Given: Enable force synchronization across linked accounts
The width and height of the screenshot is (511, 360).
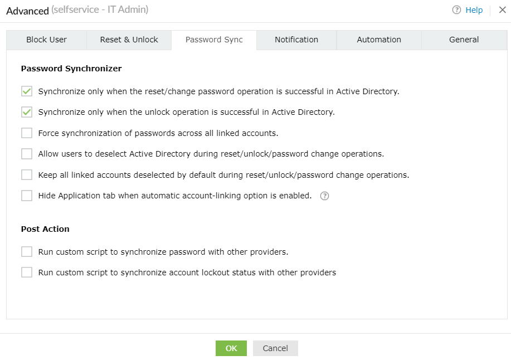Looking at the screenshot, I should [27, 133].
